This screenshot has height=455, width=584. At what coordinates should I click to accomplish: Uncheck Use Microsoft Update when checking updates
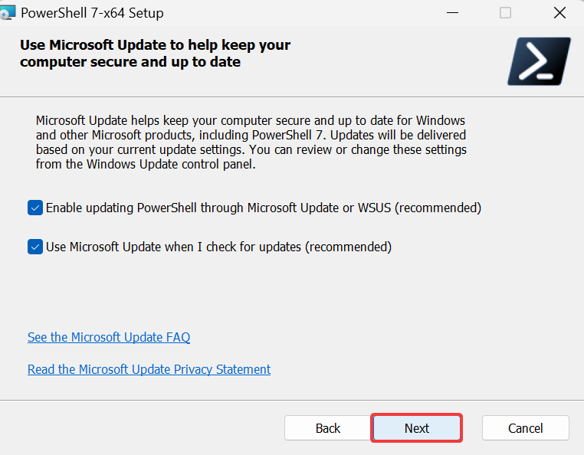click(x=35, y=247)
